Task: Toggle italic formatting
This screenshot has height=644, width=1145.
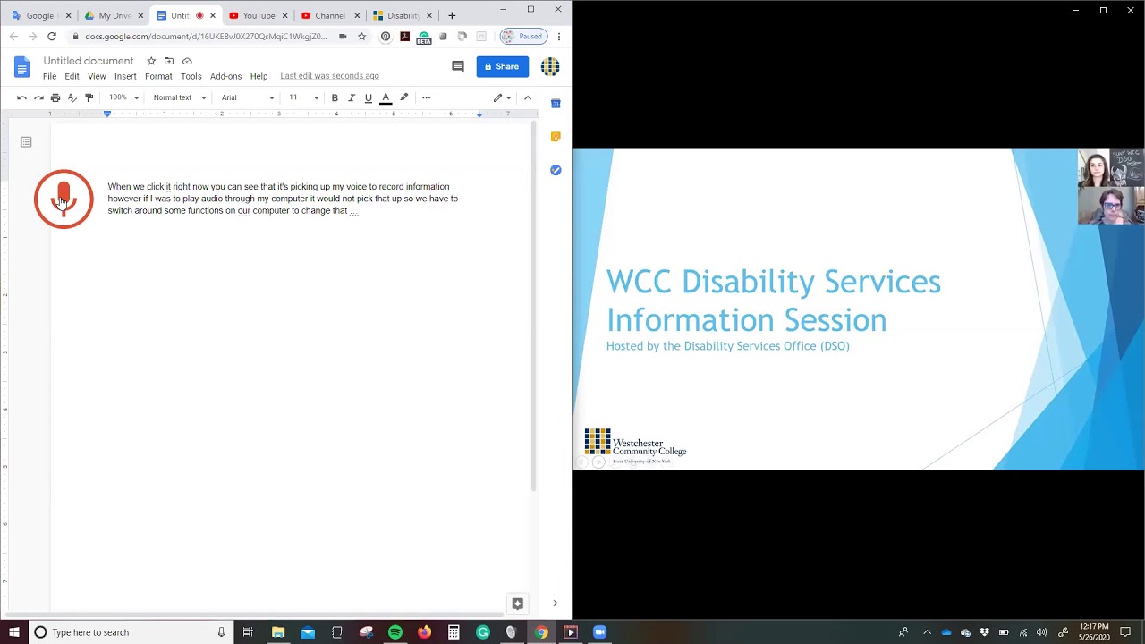Action: [352, 97]
